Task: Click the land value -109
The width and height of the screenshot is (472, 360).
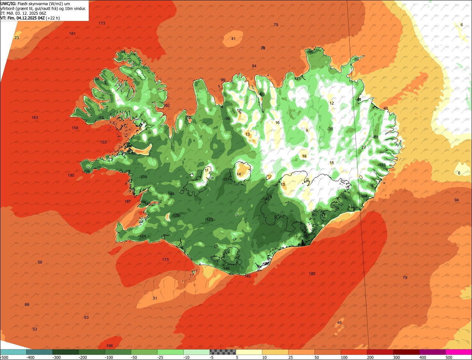Action: tap(143, 177)
